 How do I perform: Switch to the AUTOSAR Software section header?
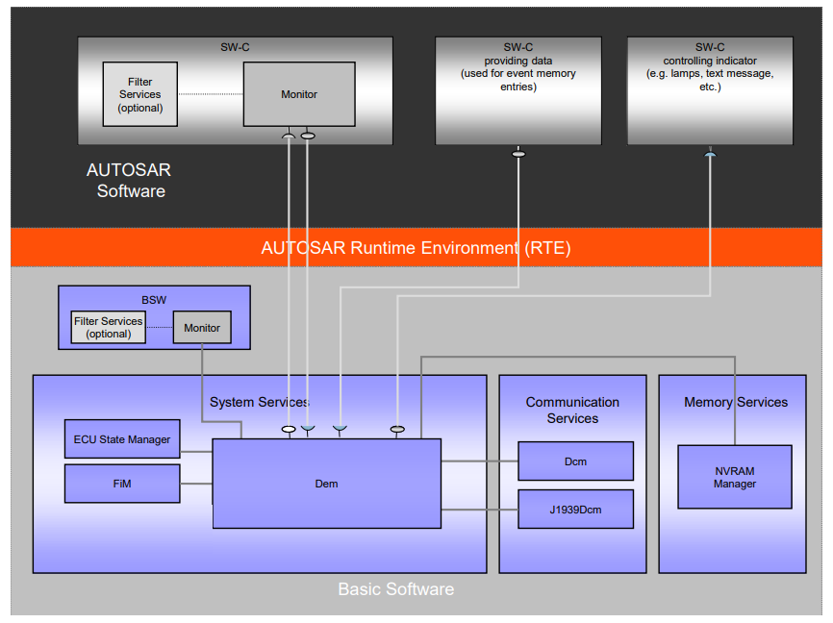pyautogui.click(x=129, y=181)
